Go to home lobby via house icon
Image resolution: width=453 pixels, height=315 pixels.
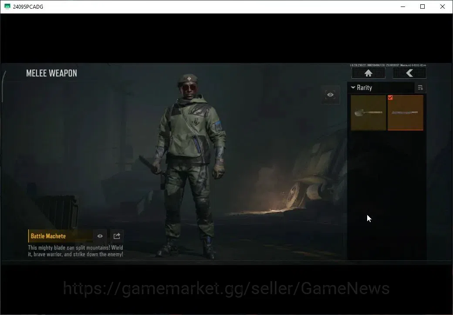point(368,73)
